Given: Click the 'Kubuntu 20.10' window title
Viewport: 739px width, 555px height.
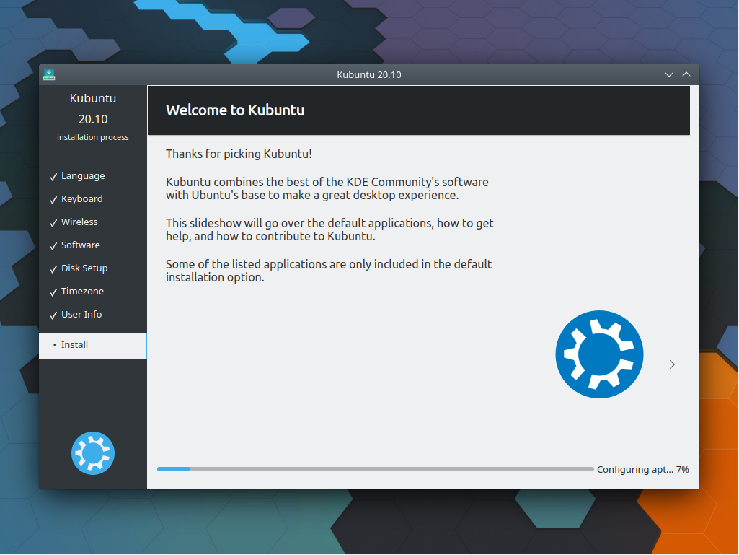Looking at the screenshot, I should (369, 74).
